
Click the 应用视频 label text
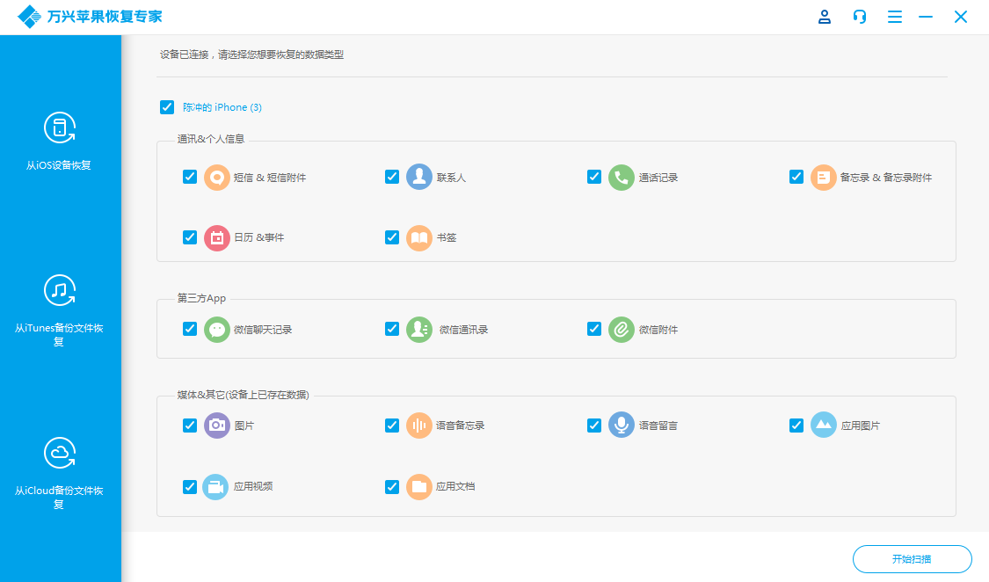(x=253, y=487)
